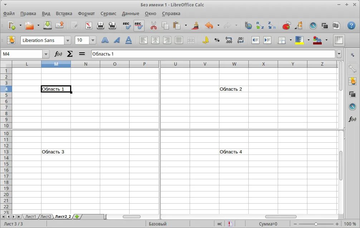Screen dimensions: 360x228
Task: Open a file with the Open folder icon
Action: pos(29,25)
